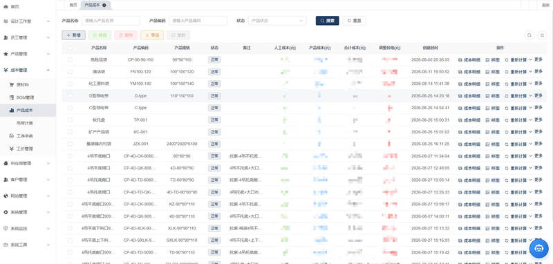Open 更多 dropdown in the FN100-120 row
The height and width of the screenshot is (264, 553).
click(536, 72)
